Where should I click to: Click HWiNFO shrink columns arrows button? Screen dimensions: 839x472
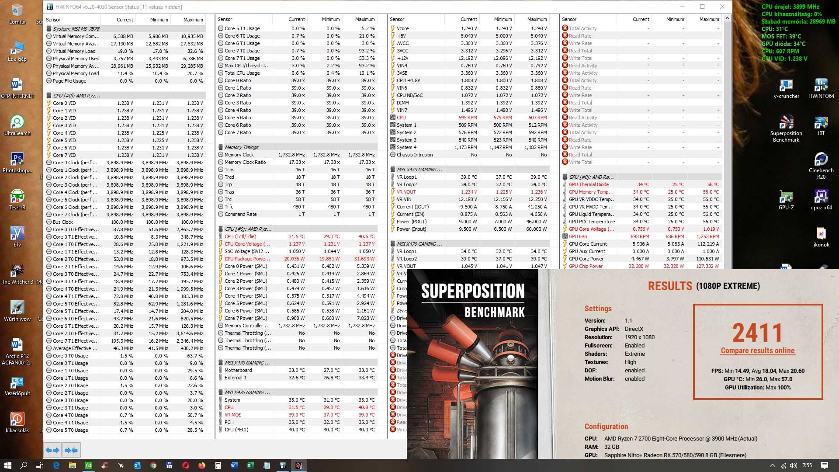[71, 450]
